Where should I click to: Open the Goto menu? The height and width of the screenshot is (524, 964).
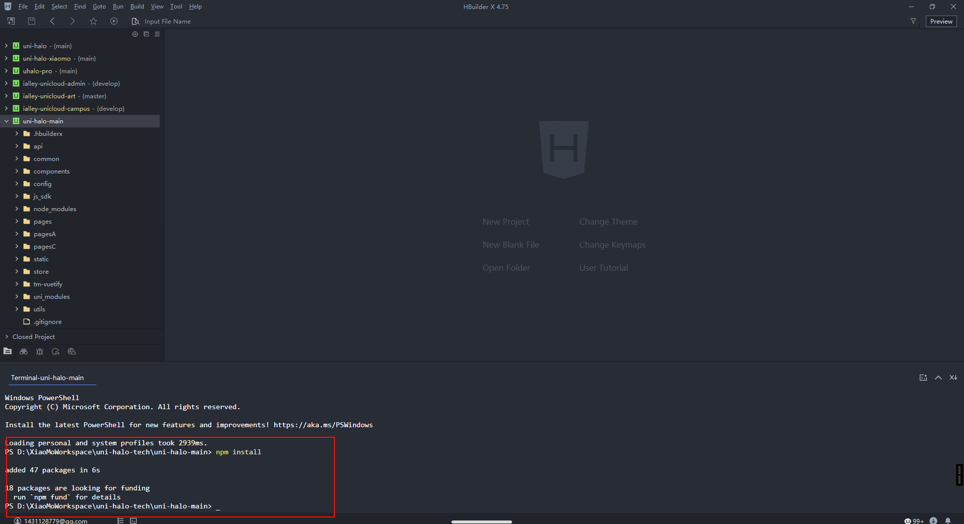(99, 7)
